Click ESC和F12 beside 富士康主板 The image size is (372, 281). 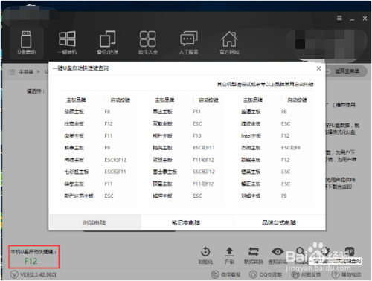click(204, 172)
